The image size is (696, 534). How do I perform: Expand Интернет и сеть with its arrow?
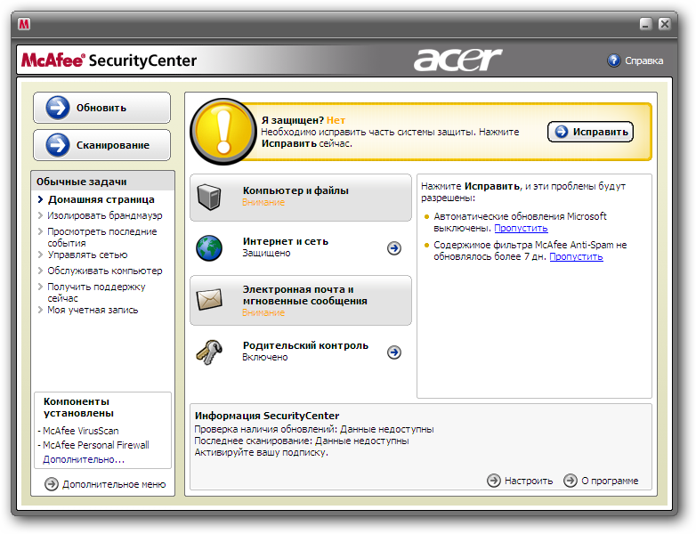tap(394, 248)
